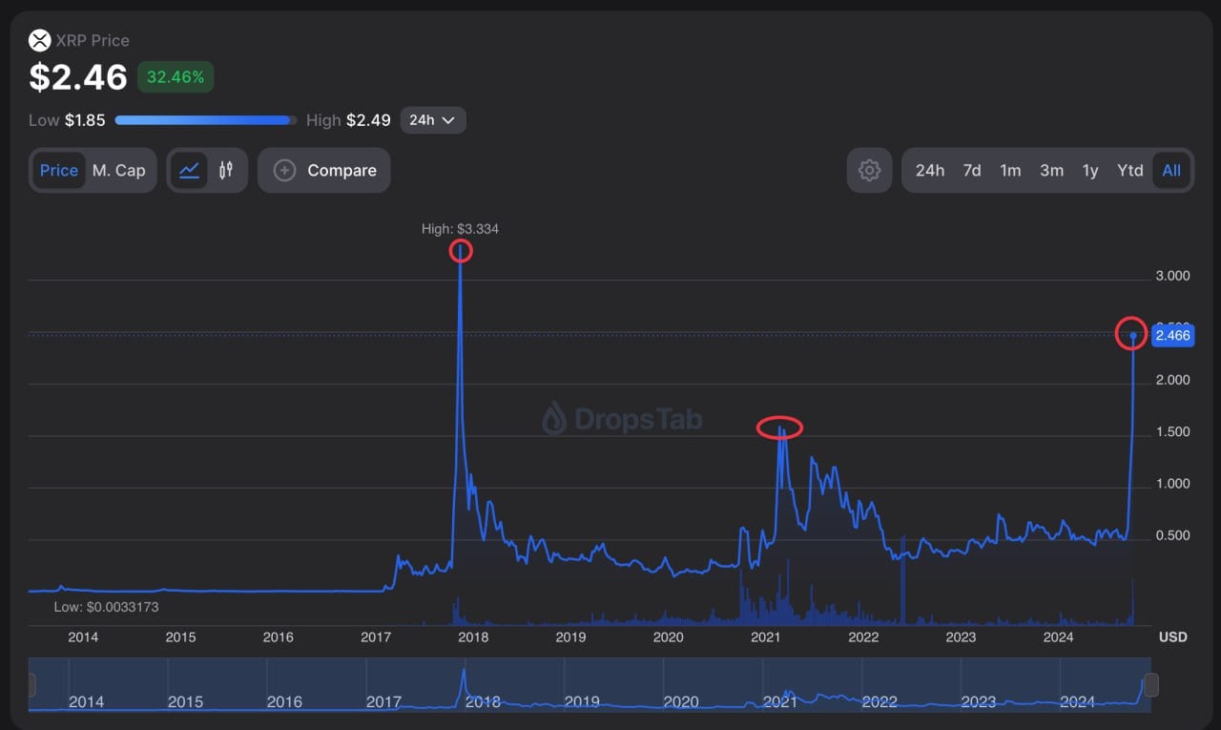The width and height of the screenshot is (1221, 730).
Task: Click the Compare button
Action: tap(323, 171)
